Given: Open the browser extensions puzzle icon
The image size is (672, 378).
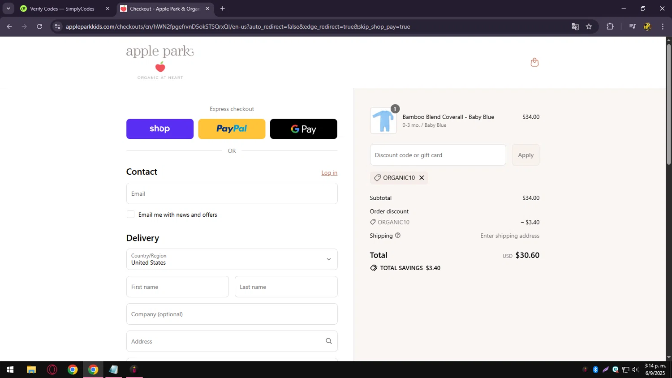Looking at the screenshot, I should coord(610,26).
